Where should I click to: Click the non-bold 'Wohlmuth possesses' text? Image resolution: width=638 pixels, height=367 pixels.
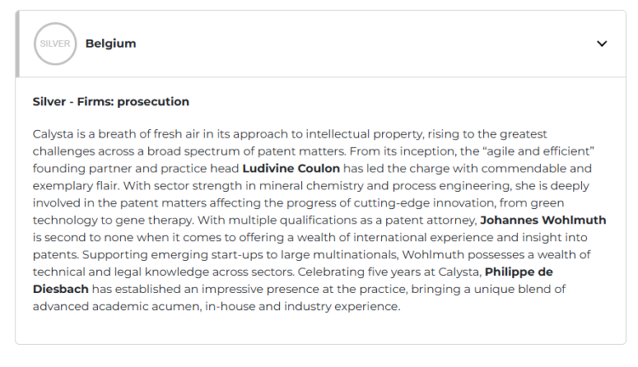[504, 255]
